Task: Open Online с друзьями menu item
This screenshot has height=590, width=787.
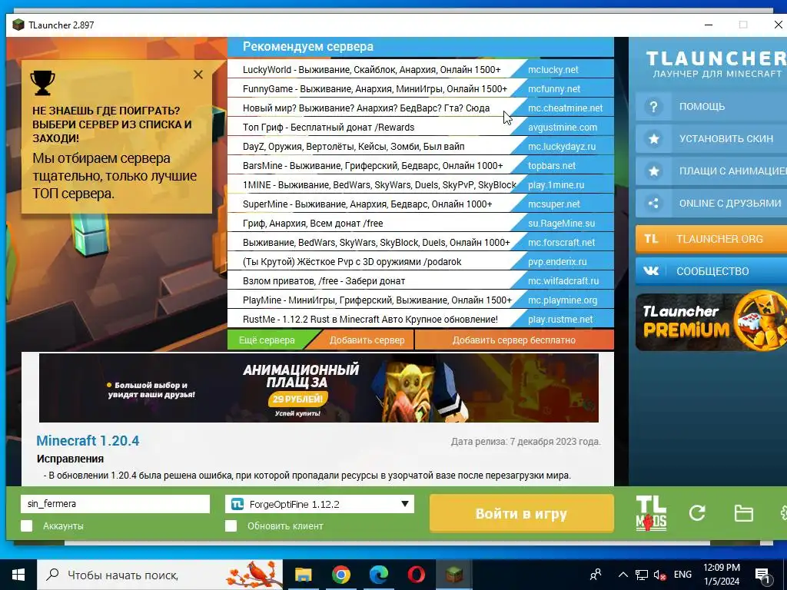Action: (x=711, y=203)
